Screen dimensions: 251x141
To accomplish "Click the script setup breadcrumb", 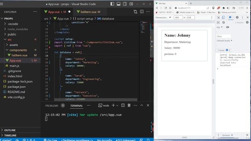I will [83, 19].
